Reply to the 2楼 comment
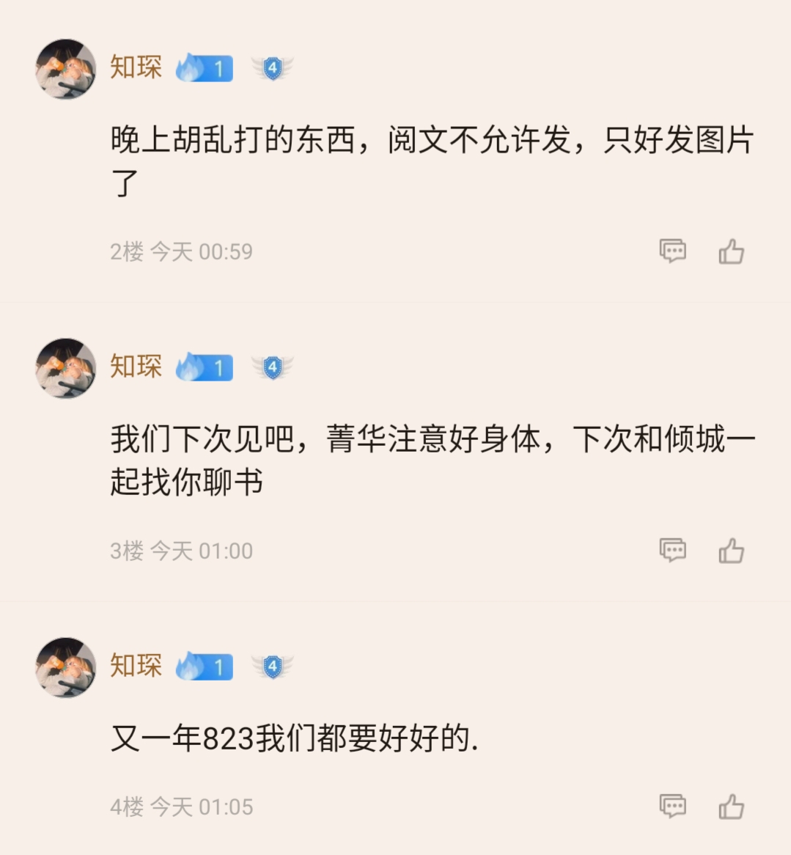Screen dimensions: 791x855 coord(672,252)
